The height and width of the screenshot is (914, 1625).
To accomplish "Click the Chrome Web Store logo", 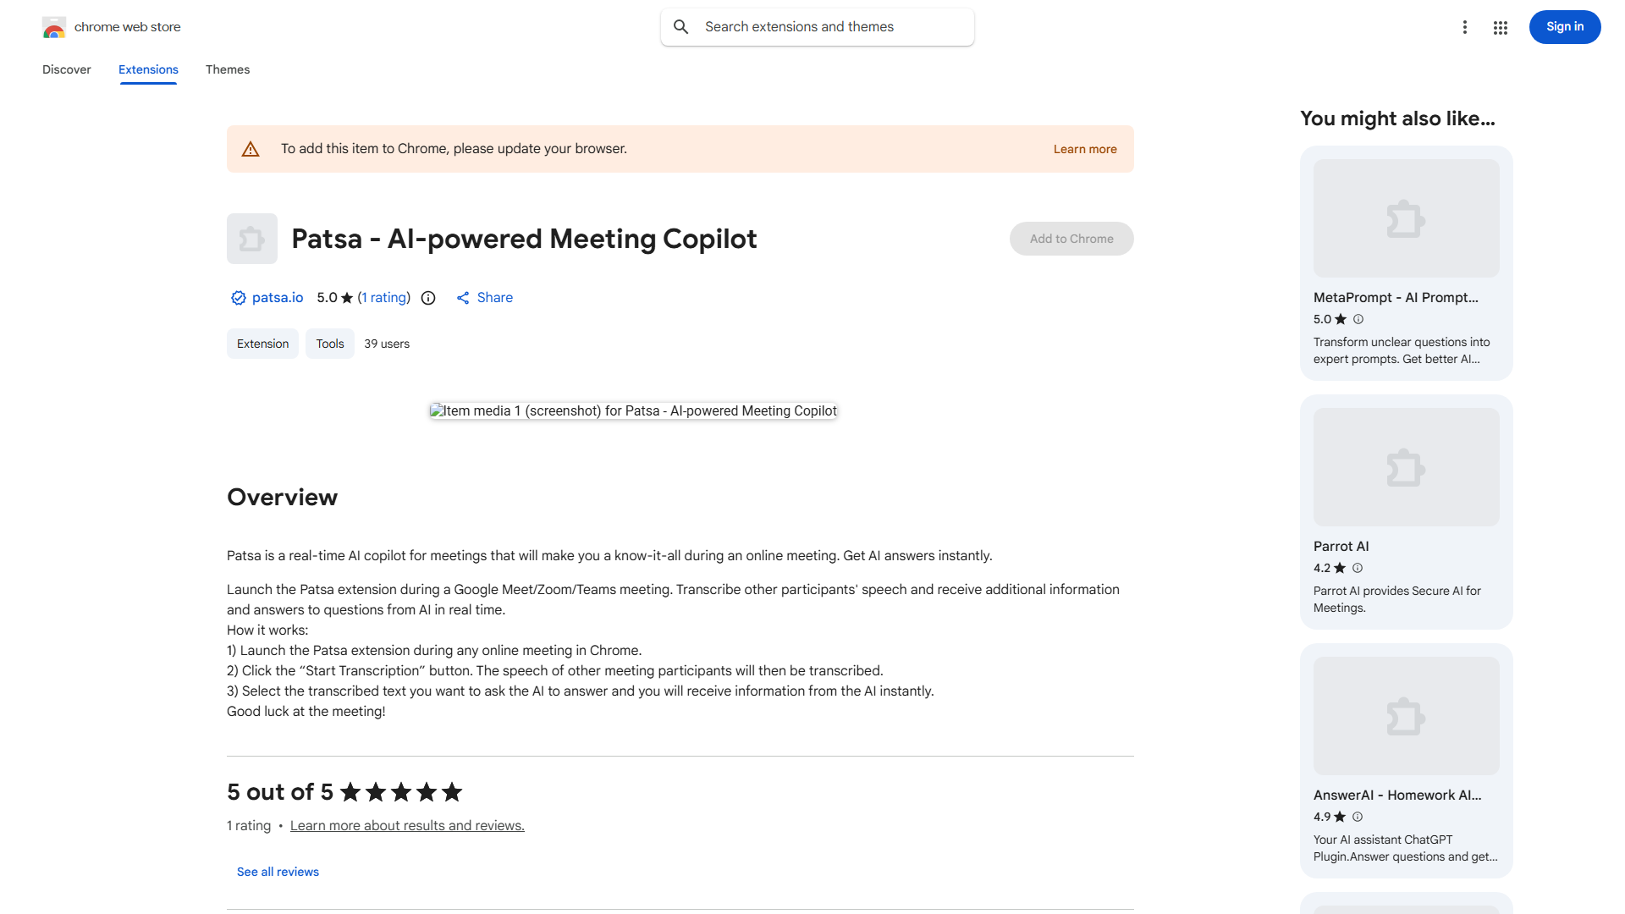I will tap(54, 27).
